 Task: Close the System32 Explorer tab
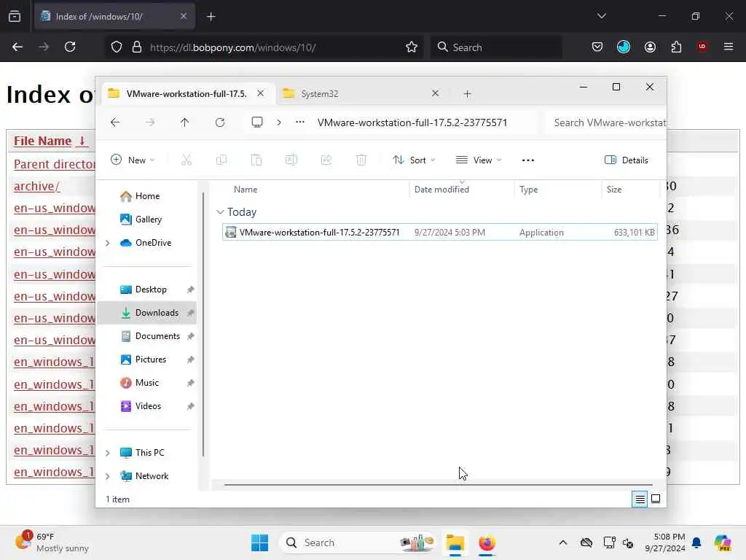[x=435, y=93]
